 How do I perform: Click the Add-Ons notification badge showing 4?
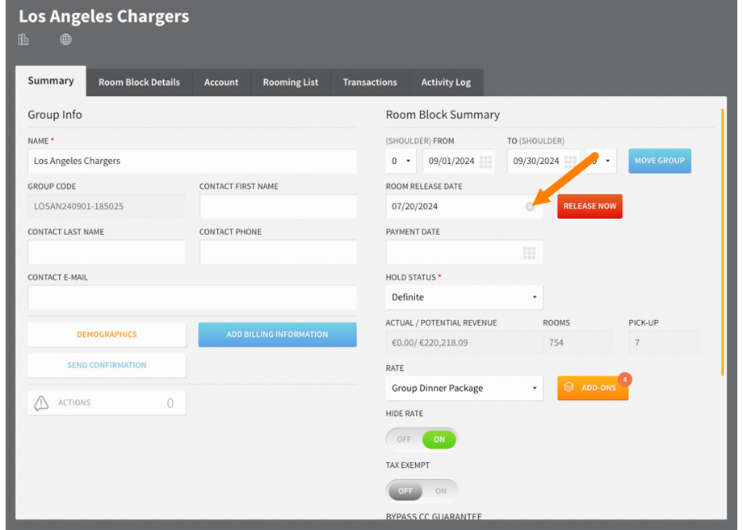624,380
